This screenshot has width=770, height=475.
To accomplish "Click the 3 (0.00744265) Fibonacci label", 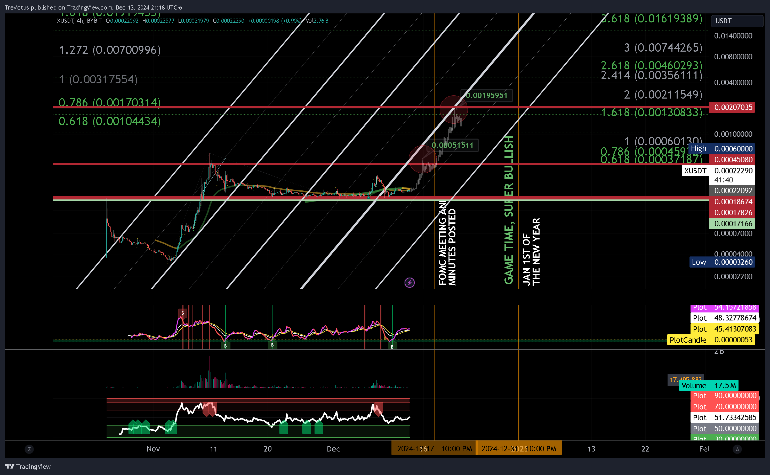I will 663,47.
